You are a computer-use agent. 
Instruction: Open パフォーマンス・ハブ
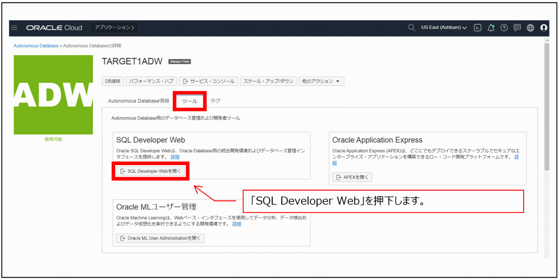click(151, 81)
